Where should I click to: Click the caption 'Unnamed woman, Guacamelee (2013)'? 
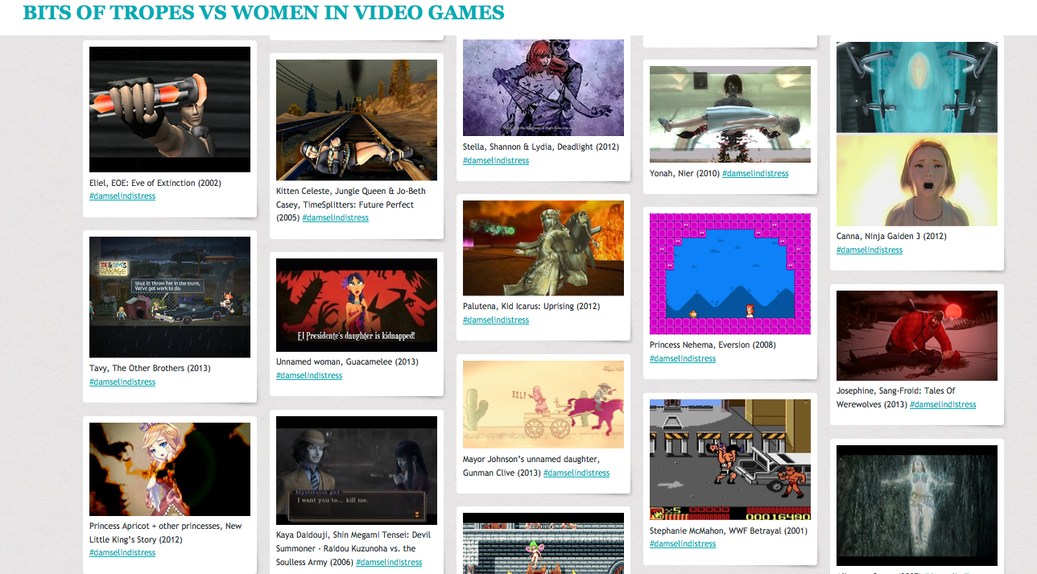347,362
